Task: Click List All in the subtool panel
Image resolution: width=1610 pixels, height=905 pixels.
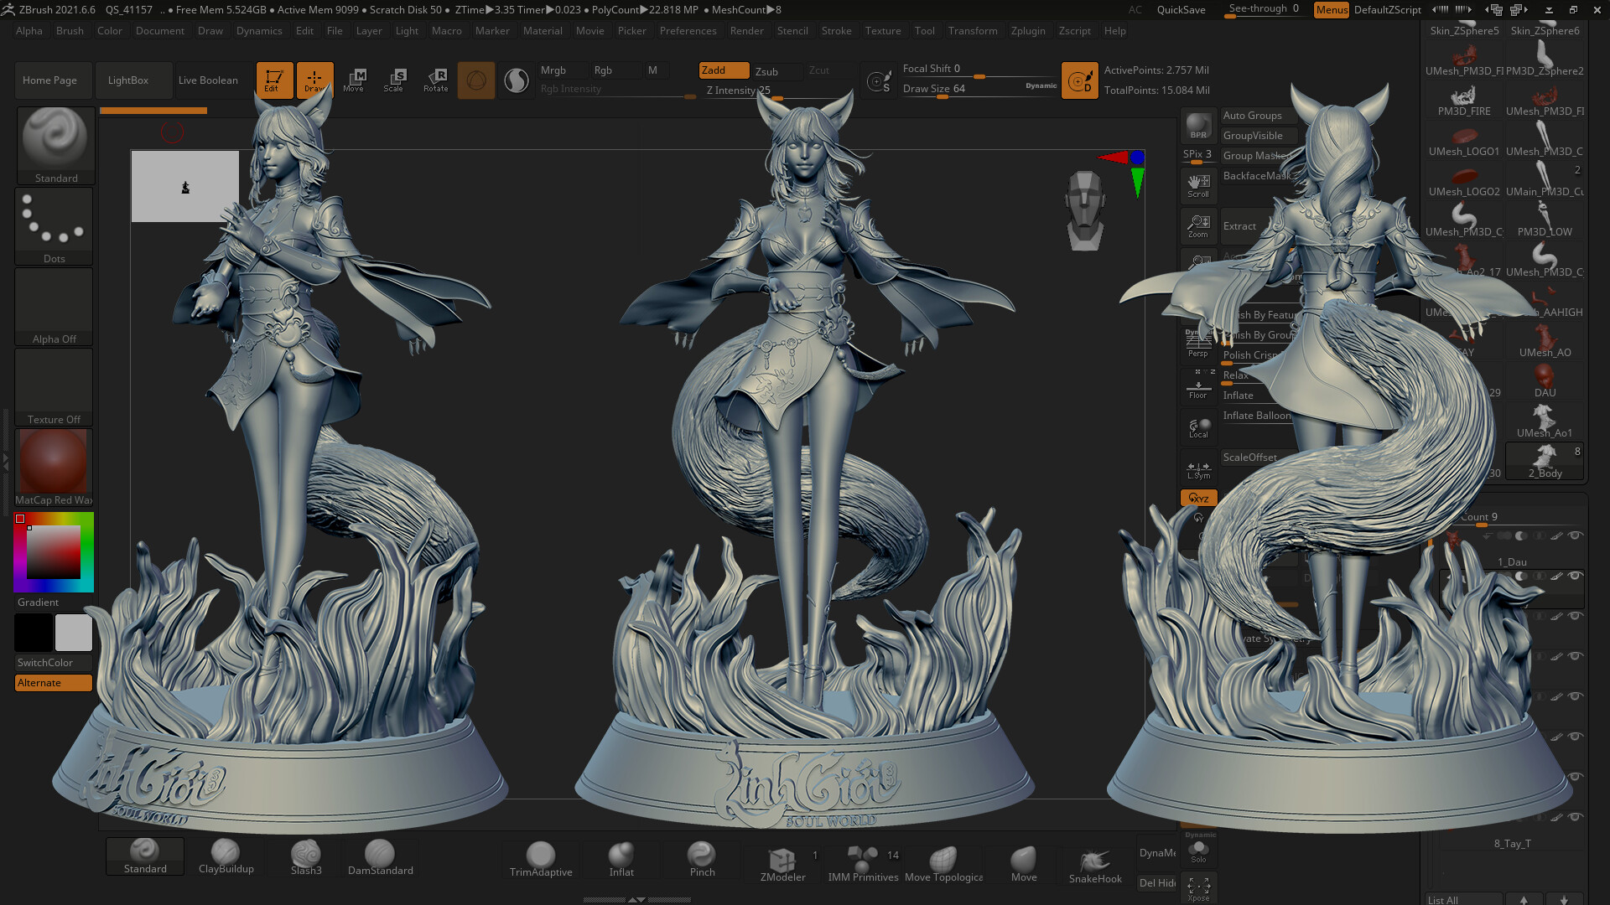Action: click(1444, 899)
